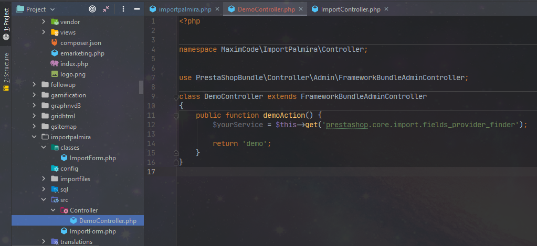The height and width of the screenshot is (246, 537).
Task: Click the FrameworkBundleAdminController class name on line 9
Action: [364, 96]
